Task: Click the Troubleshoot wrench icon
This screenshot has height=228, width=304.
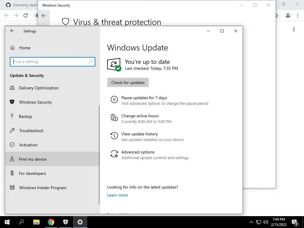Action: click(12, 131)
